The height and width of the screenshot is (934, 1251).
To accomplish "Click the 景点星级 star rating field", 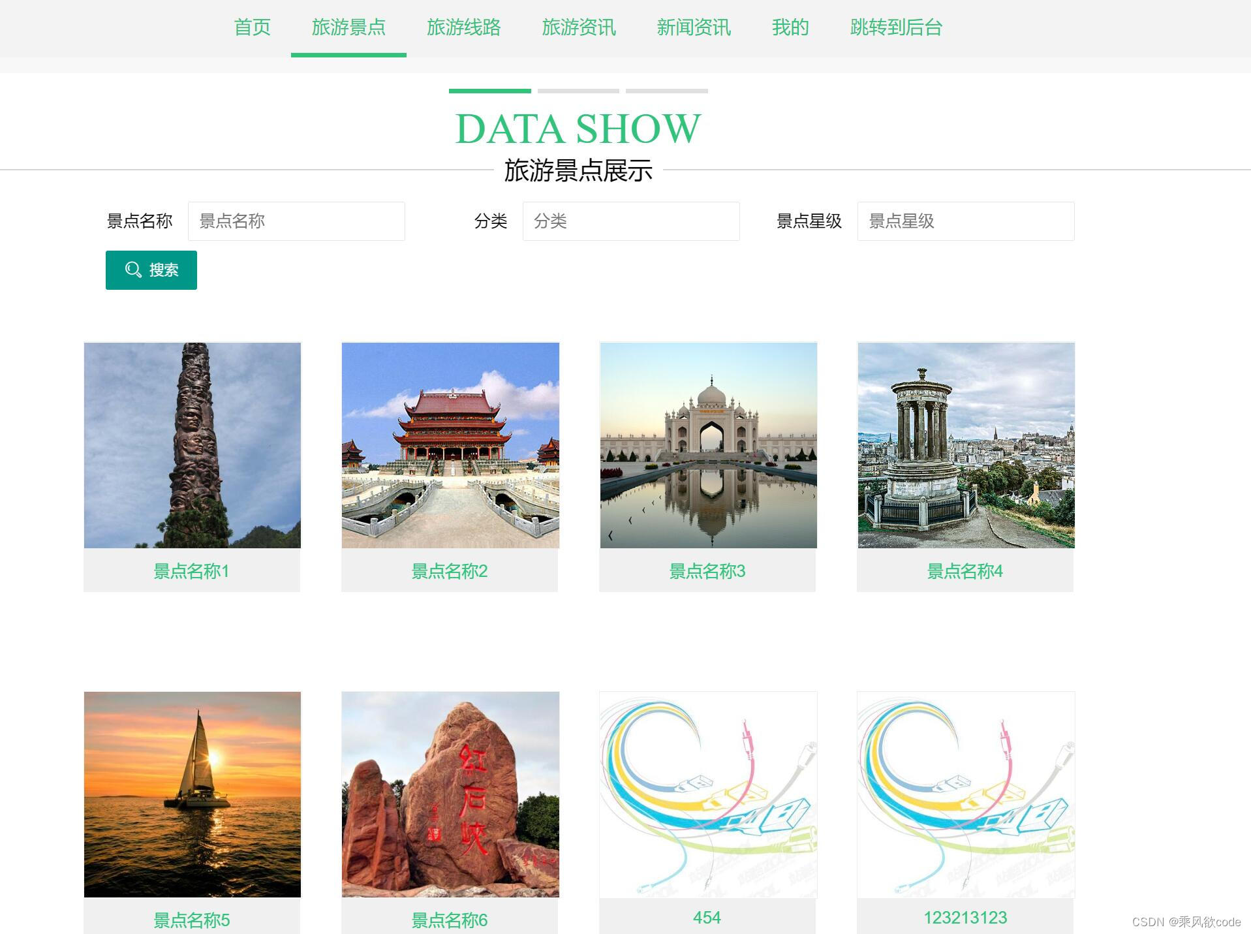I will (965, 221).
